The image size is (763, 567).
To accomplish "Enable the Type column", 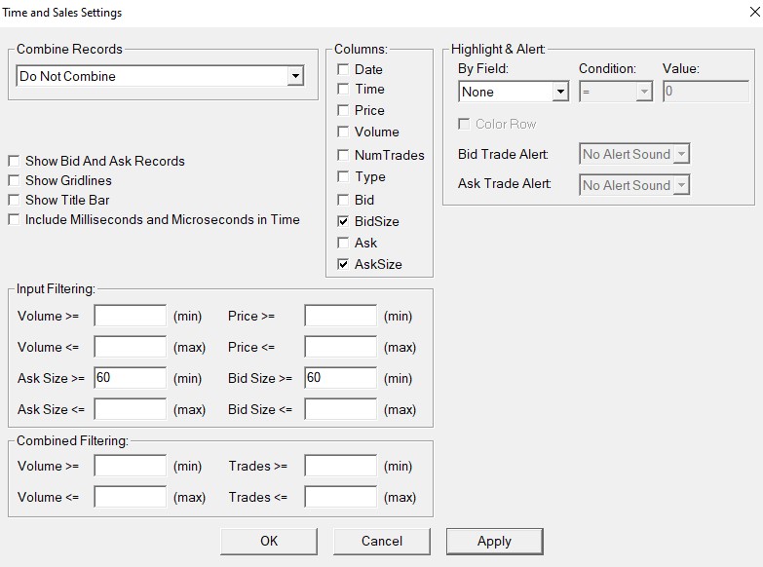I will 343,176.
